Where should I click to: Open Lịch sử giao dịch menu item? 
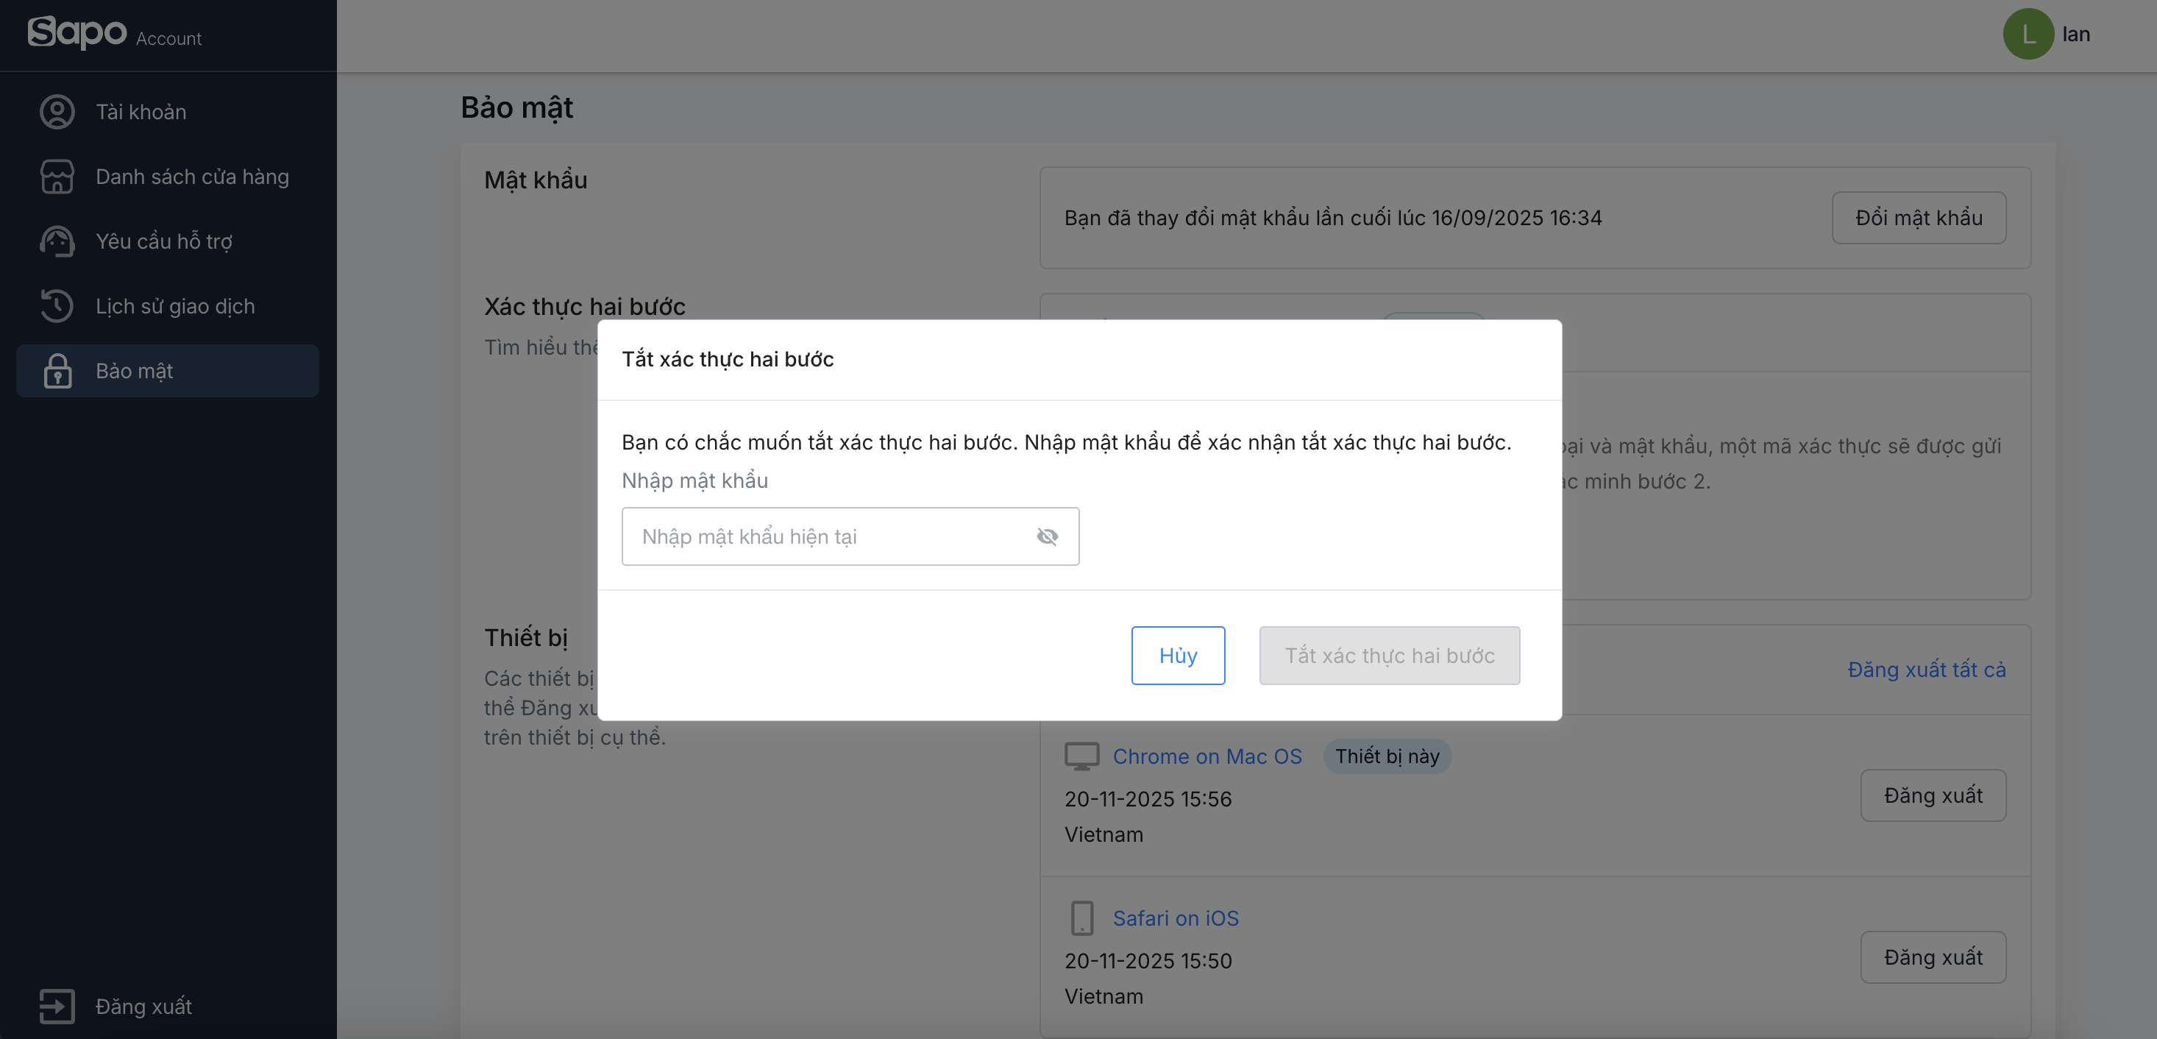(175, 306)
